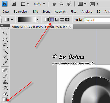Screen dimensions: 110x103
Task: Open the Ebene menu
Action: pos(46,12)
